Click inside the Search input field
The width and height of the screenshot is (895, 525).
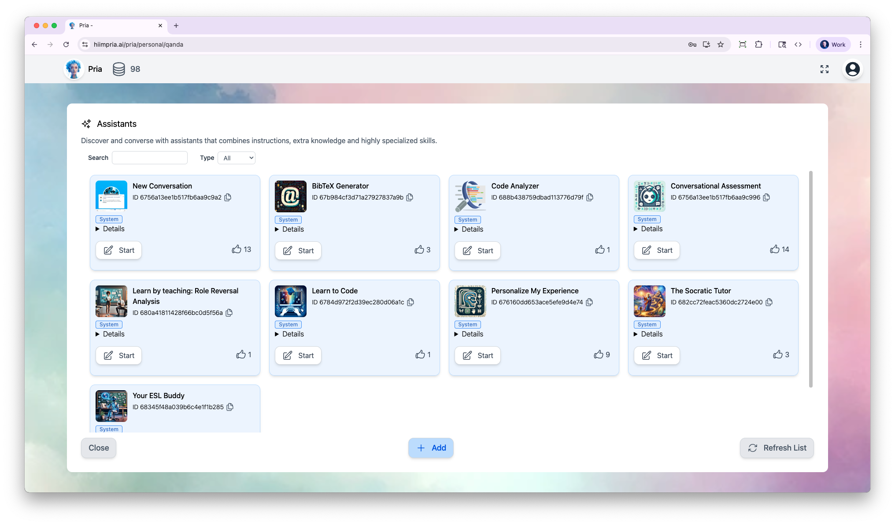150,158
